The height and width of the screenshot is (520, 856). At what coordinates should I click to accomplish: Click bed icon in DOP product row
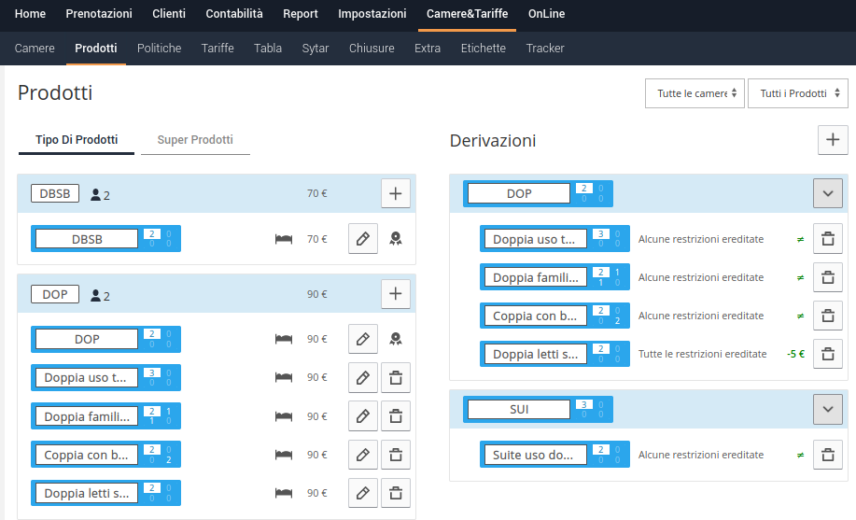tap(284, 339)
